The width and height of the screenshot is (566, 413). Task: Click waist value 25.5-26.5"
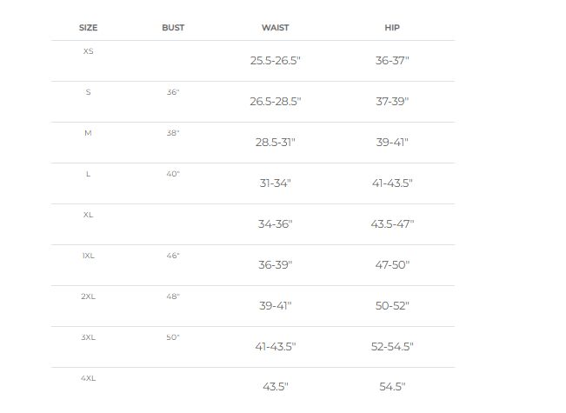point(275,61)
